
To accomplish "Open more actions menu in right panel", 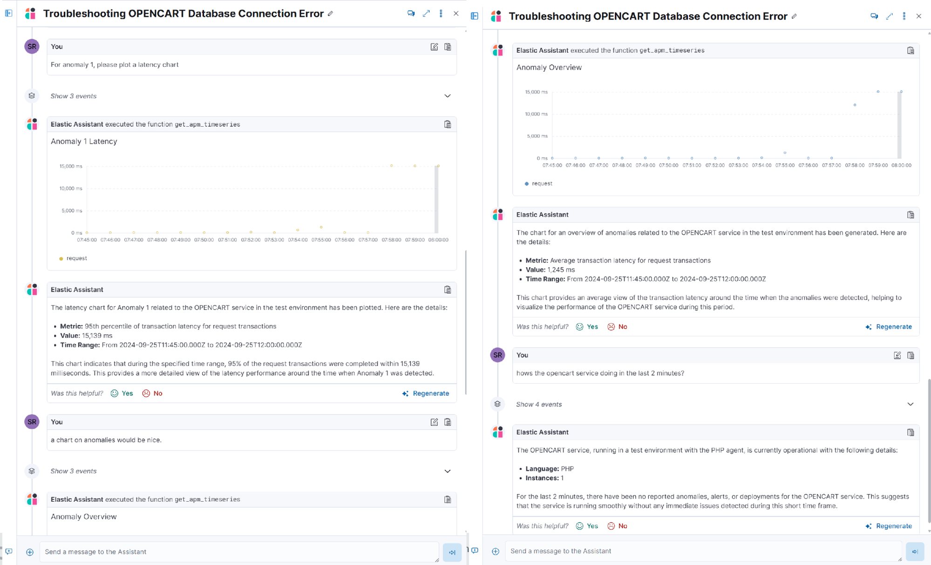I will (904, 16).
